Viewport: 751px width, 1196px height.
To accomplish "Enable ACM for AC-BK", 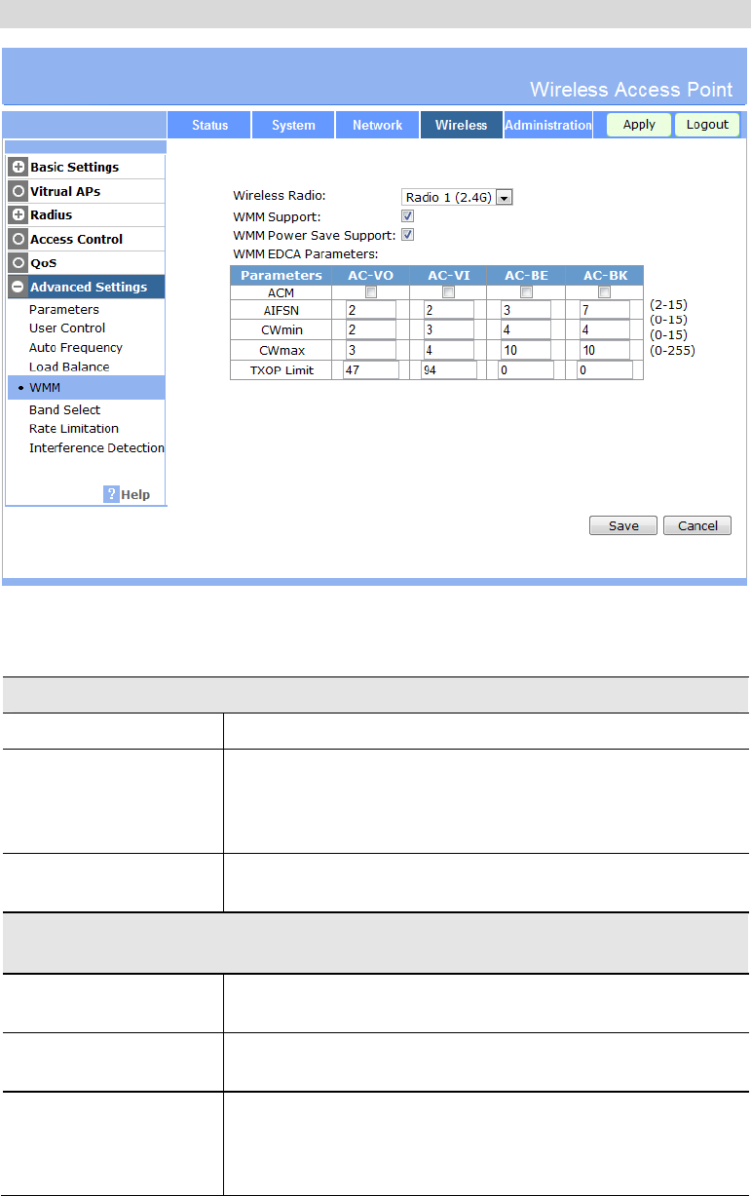I will 604,291.
